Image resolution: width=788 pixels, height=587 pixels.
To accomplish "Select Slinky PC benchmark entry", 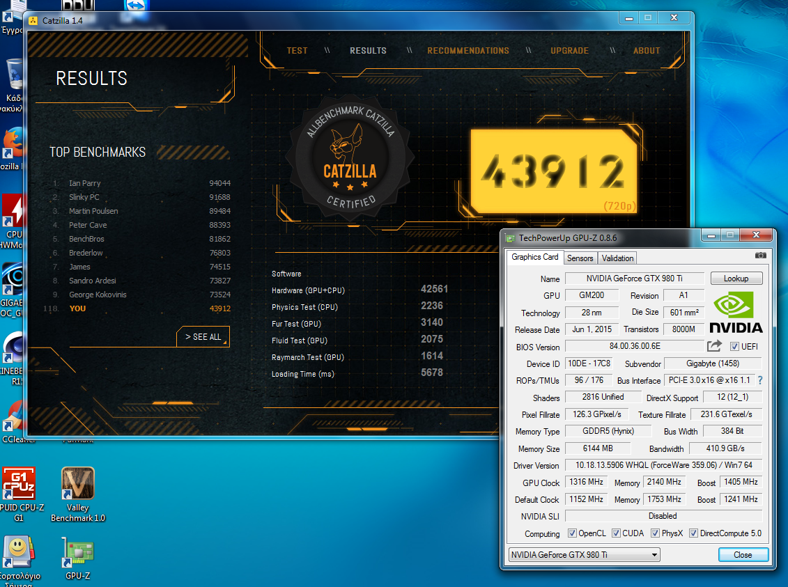I will [141, 197].
